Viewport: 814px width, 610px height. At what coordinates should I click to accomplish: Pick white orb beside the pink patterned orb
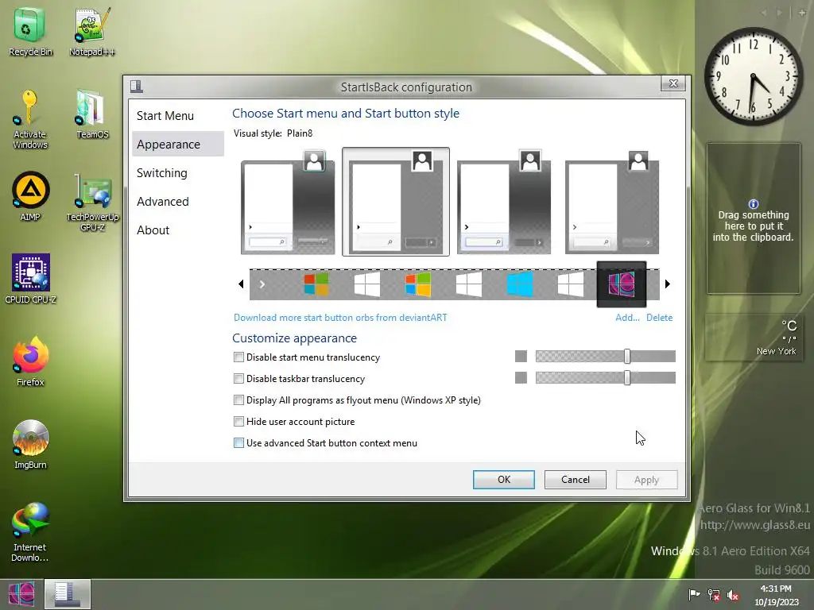(x=571, y=284)
